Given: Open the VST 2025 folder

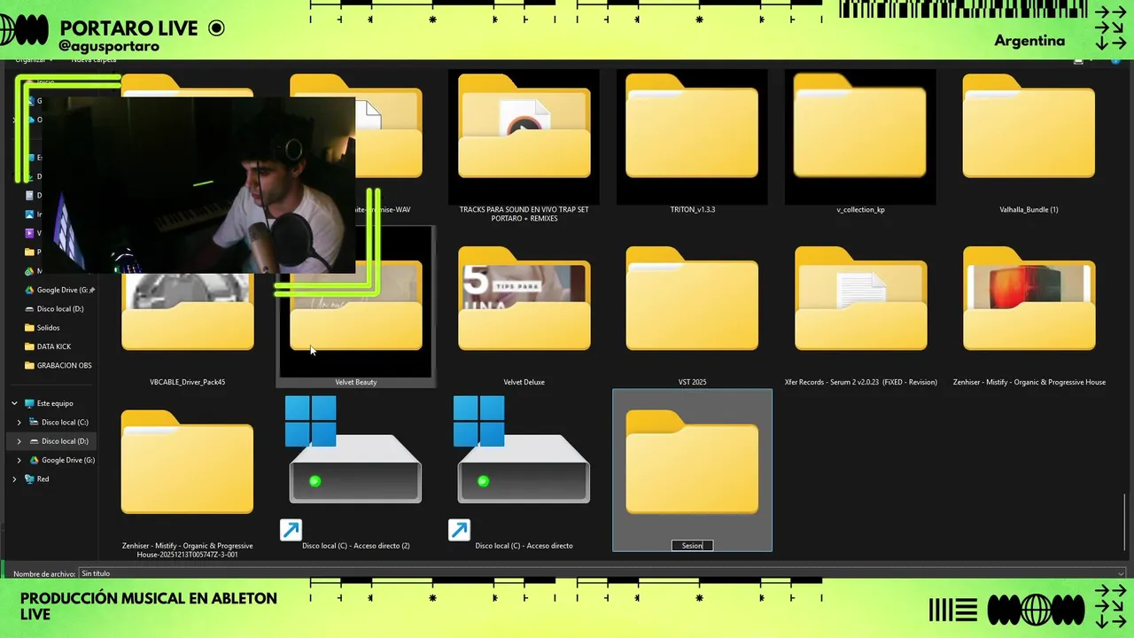Looking at the screenshot, I should 692,299.
